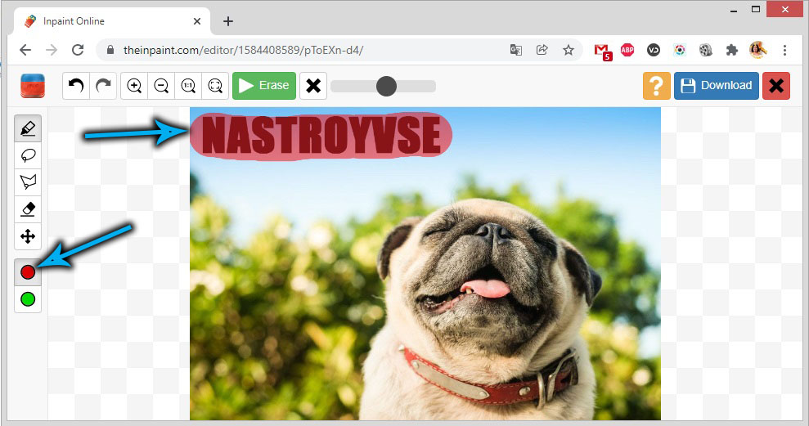
Task: Choose the red mask marker
Action: point(28,271)
